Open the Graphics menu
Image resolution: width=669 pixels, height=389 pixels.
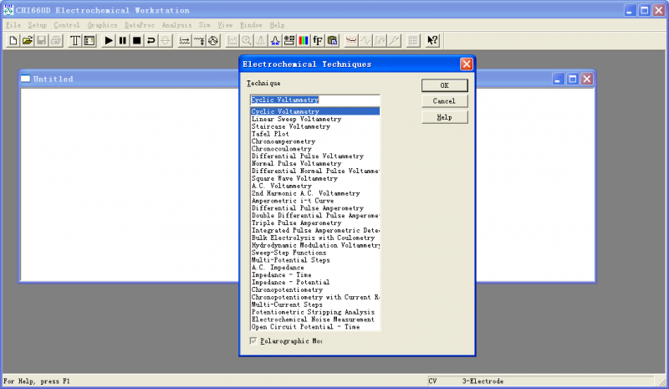[102, 25]
